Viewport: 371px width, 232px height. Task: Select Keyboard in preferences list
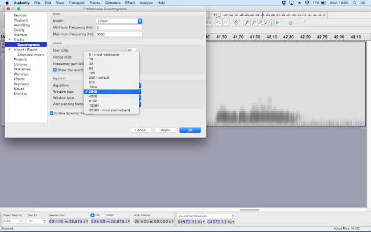point(21,84)
